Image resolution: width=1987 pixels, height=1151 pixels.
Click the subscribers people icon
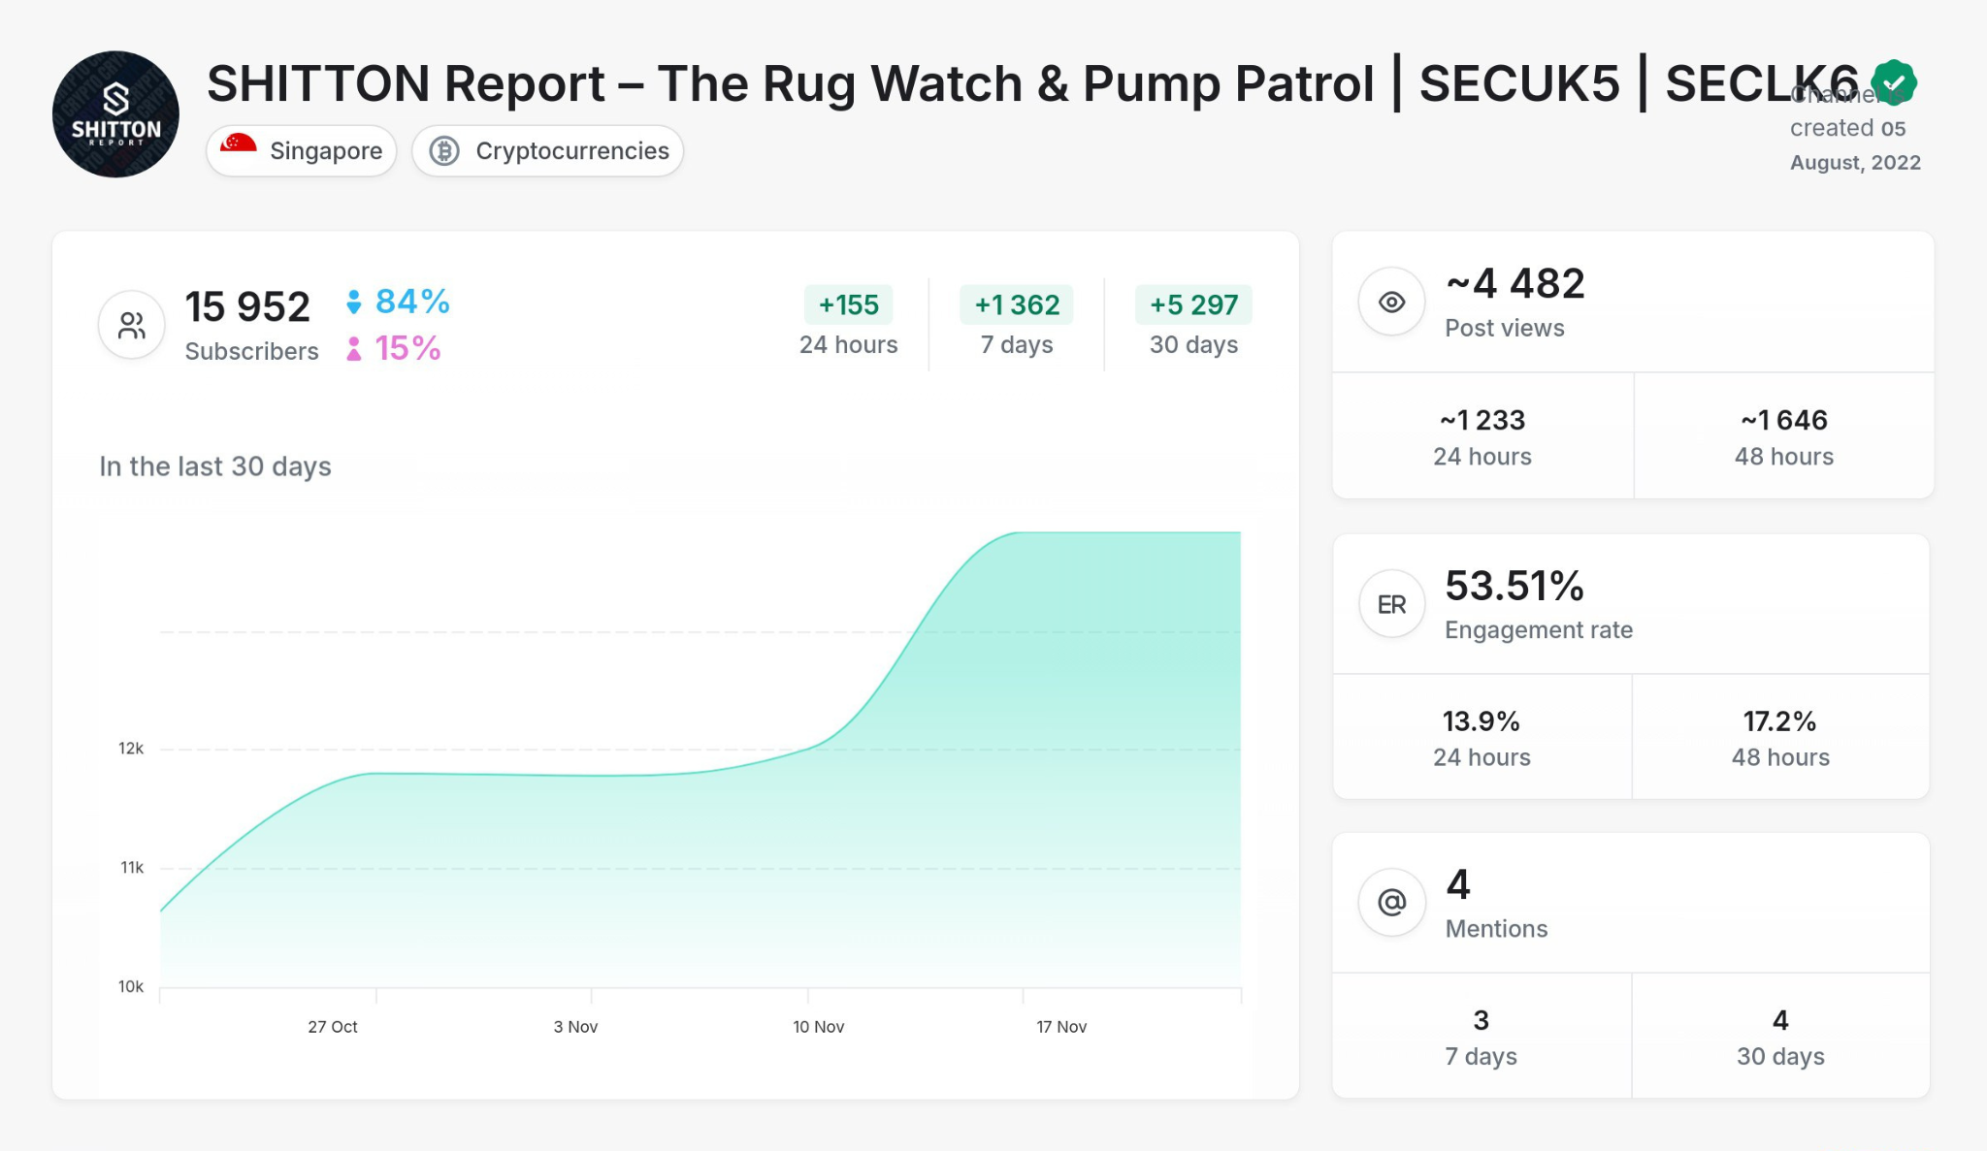pyautogui.click(x=131, y=324)
